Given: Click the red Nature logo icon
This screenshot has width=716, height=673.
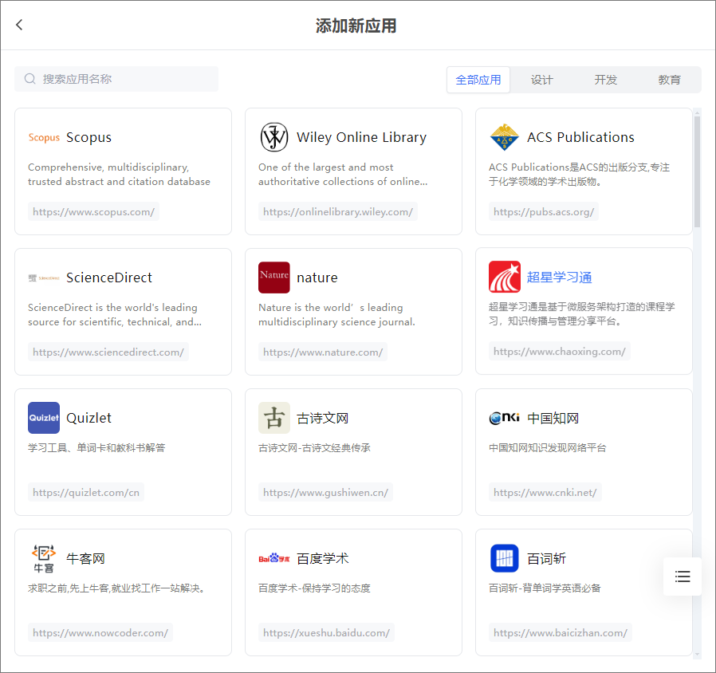Looking at the screenshot, I should coord(274,277).
